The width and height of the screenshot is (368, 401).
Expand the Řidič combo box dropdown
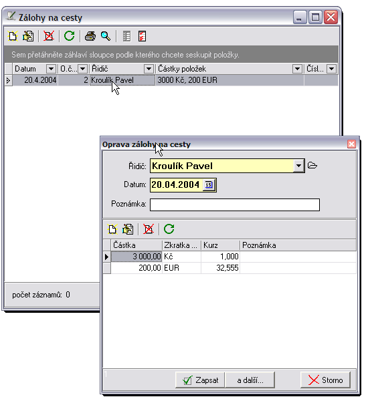point(298,166)
